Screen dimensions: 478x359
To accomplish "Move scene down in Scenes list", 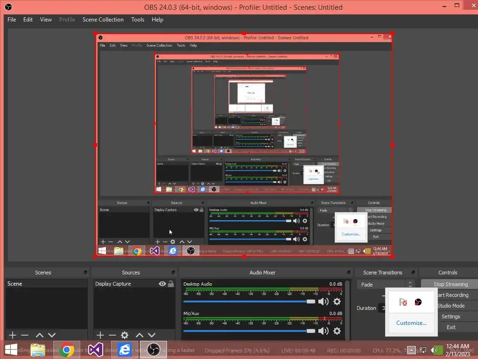I will pos(52,335).
